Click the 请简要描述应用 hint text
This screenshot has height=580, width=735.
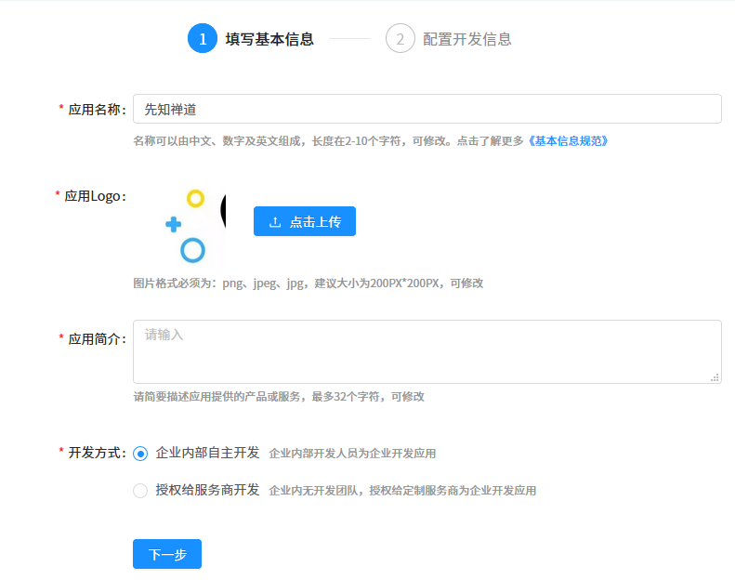(x=279, y=397)
